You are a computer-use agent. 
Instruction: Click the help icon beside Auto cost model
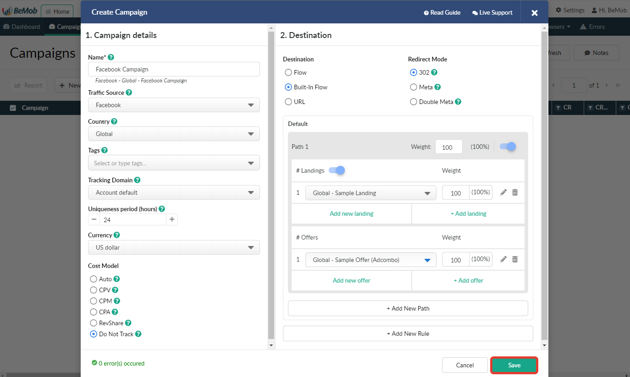[x=117, y=279]
